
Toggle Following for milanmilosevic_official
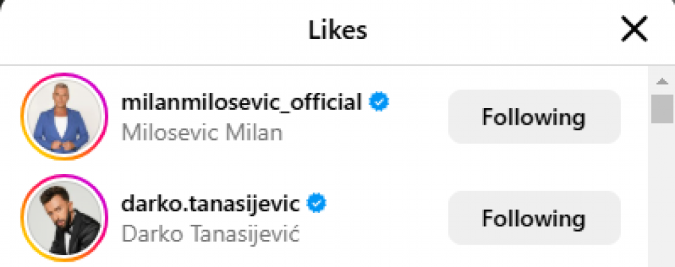pyautogui.click(x=534, y=117)
